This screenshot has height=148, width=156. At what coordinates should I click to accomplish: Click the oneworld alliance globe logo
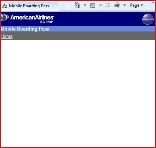click(x=148, y=19)
